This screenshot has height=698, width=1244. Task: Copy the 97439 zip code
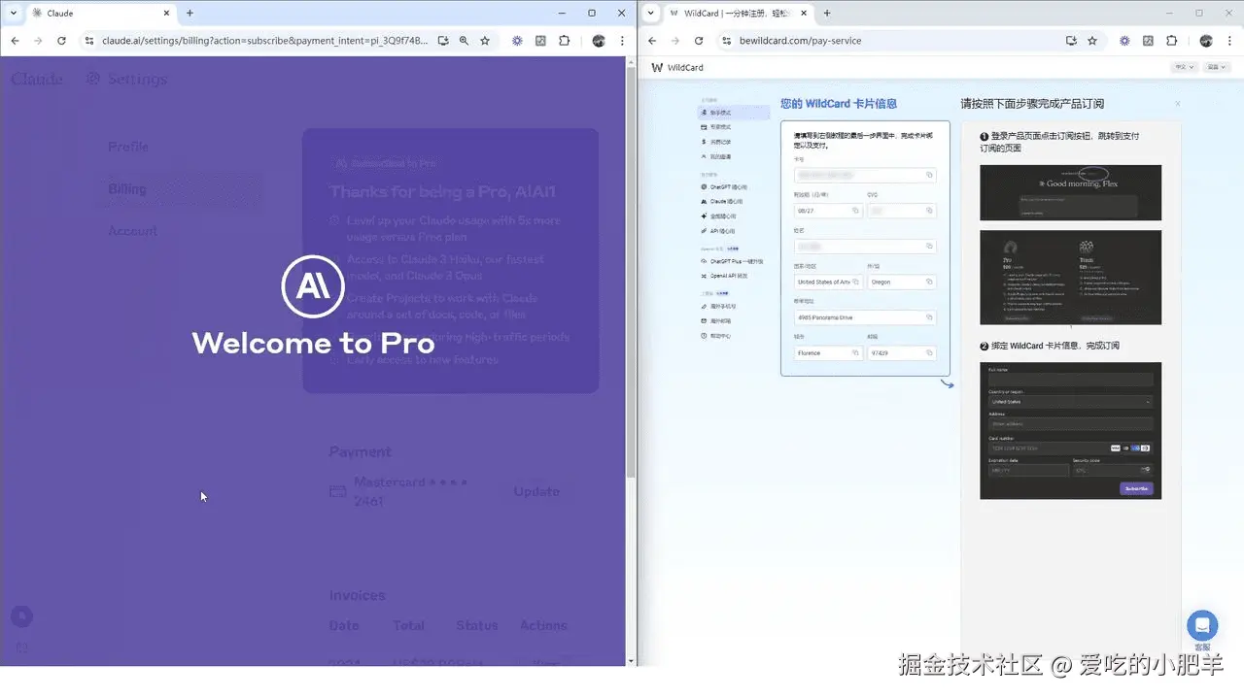tap(929, 353)
